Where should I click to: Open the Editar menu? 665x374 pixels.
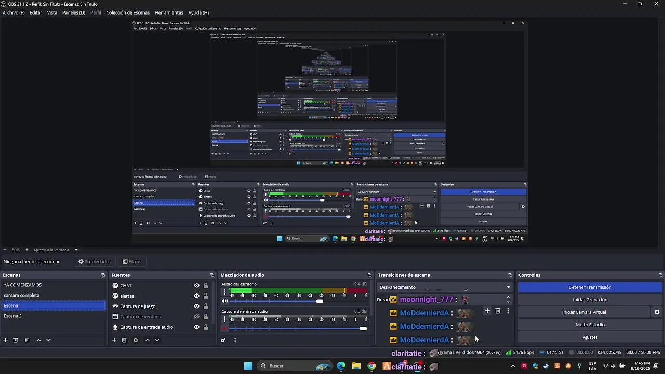36,12
